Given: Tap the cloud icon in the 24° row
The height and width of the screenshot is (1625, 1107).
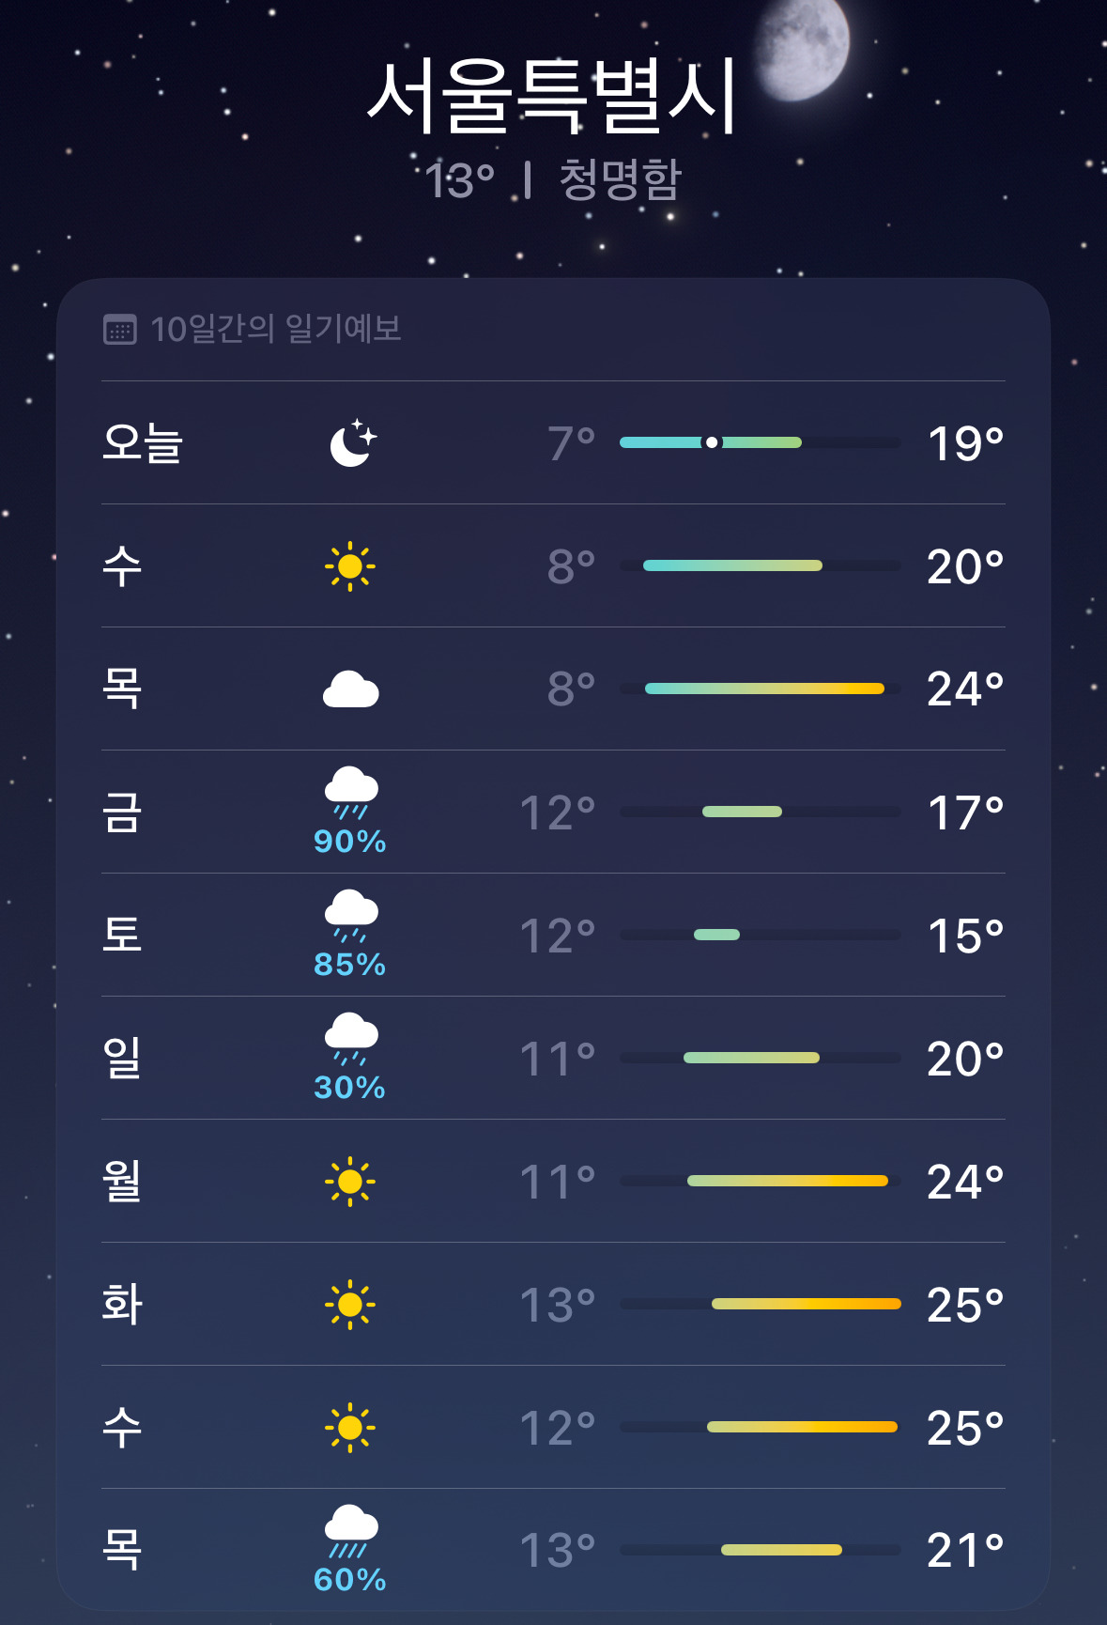Looking at the screenshot, I should click(x=351, y=689).
